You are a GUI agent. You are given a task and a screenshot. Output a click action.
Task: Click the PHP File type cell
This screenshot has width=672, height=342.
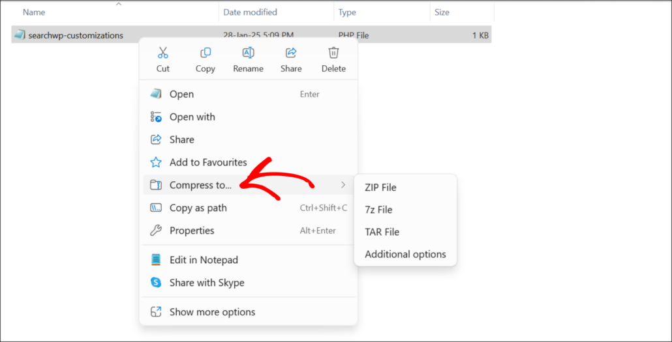point(353,36)
